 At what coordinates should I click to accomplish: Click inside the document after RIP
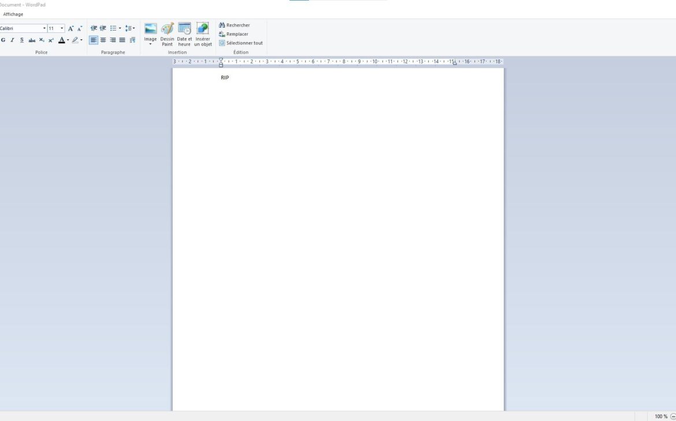coord(231,77)
